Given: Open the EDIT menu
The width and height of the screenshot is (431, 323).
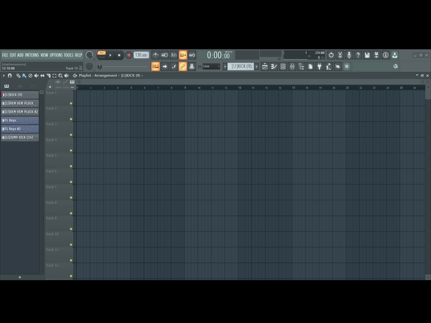Looking at the screenshot, I should [x=13, y=55].
